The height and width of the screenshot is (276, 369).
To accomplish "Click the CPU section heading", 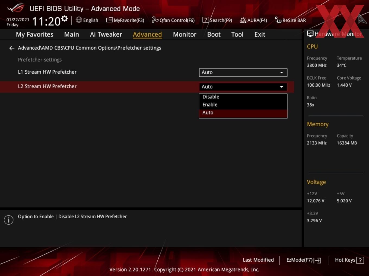I will tap(312, 47).
